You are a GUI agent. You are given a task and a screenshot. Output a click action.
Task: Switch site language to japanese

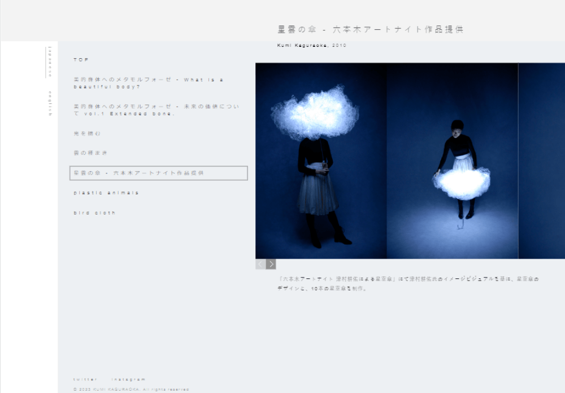50,62
